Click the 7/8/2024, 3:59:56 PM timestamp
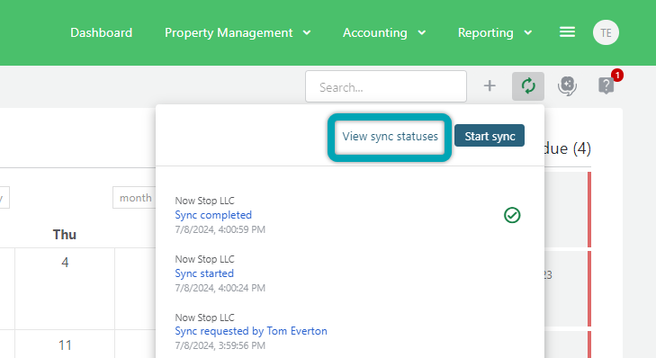656x358 pixels. click(220, 346)
